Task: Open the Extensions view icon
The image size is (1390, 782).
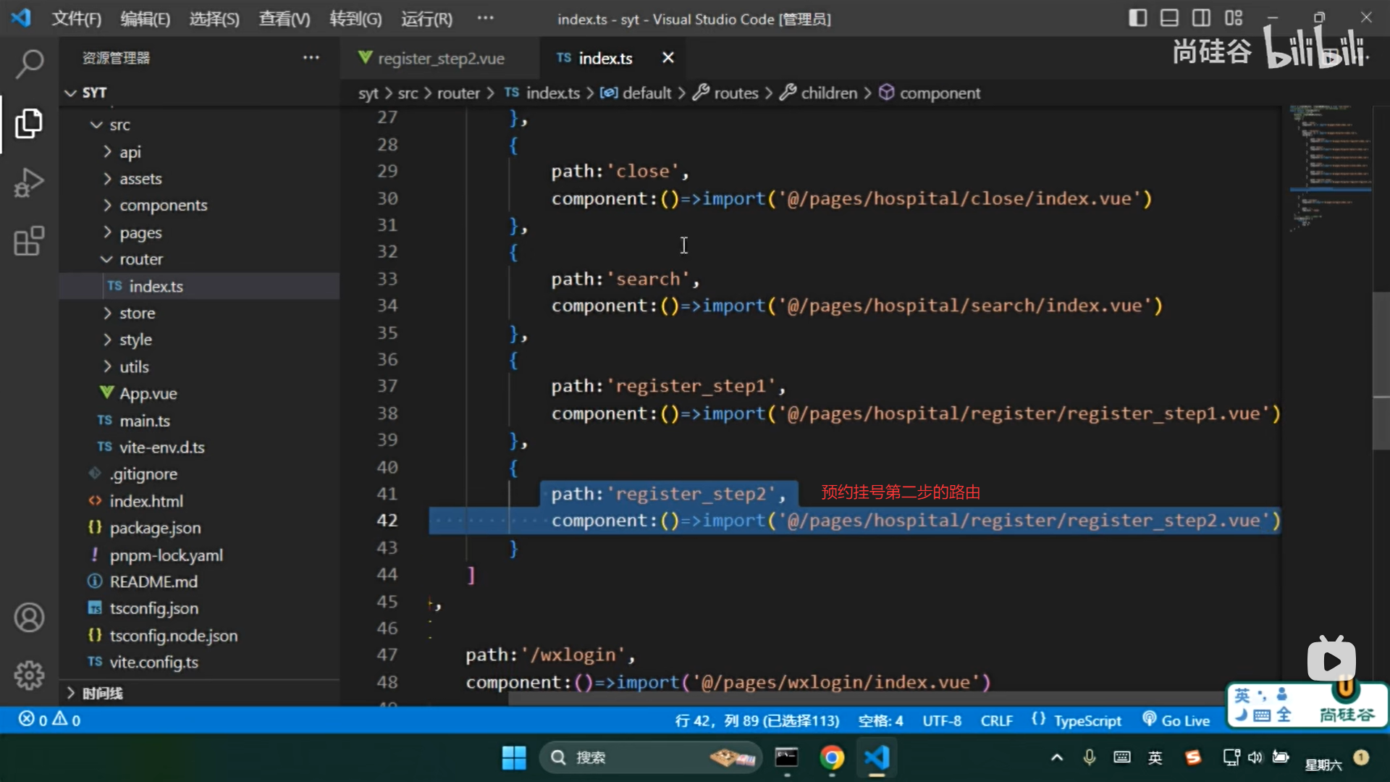Action: click(x=29, y=241)
